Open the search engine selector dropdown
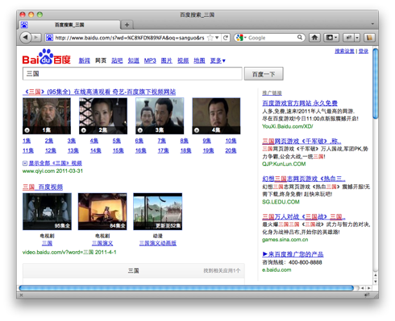 coord(240,38)
